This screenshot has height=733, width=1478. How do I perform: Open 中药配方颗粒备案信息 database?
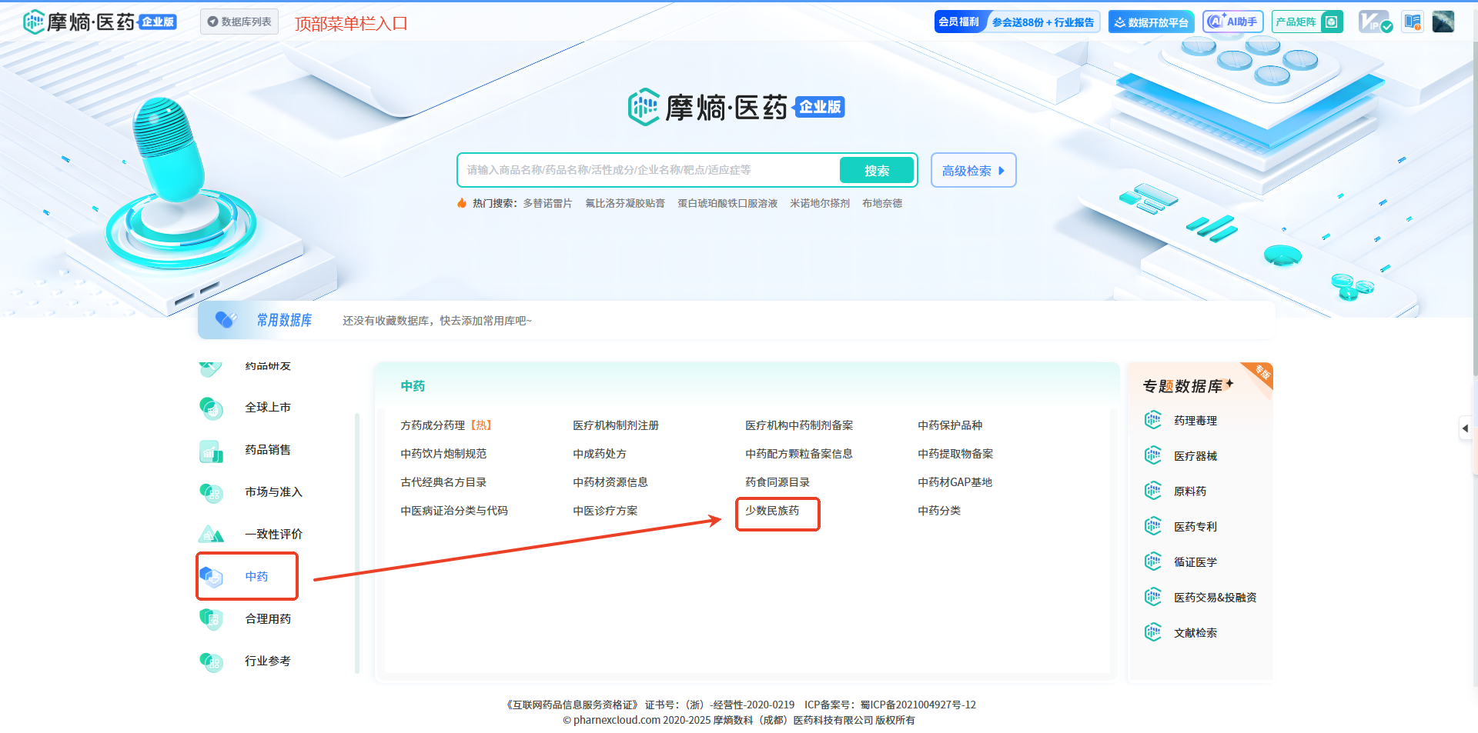(799, 454)
